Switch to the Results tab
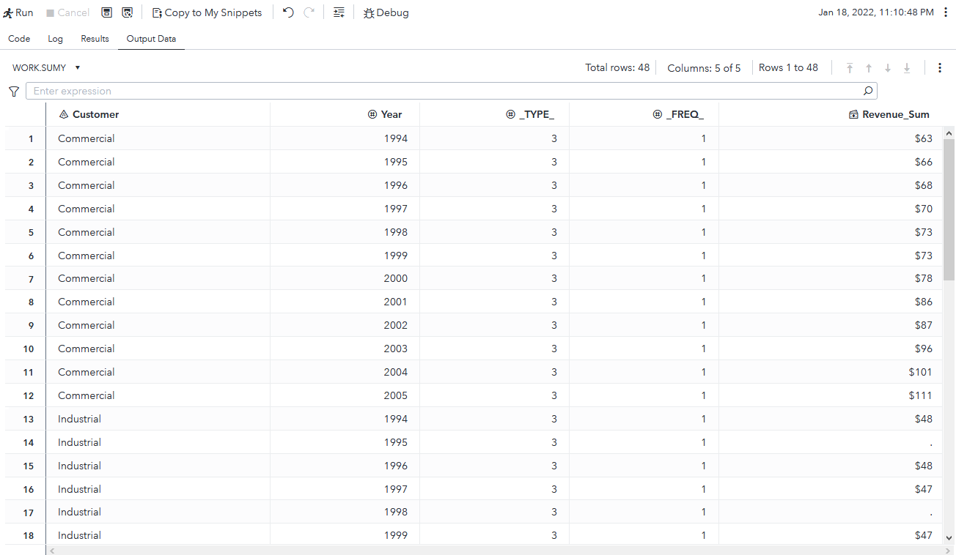This screenshot has width=956, height=555. [95, 39]
